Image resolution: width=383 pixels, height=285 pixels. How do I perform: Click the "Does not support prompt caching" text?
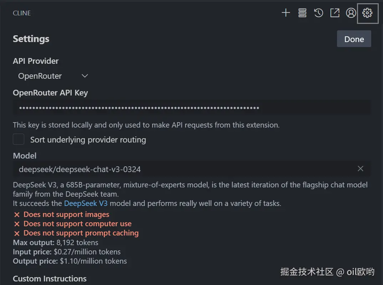click(81, 233)
